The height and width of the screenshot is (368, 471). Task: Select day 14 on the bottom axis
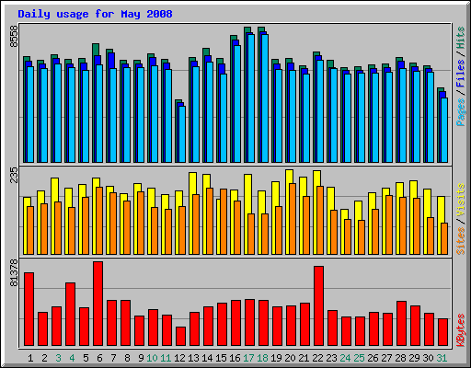(x=207, y=358)
